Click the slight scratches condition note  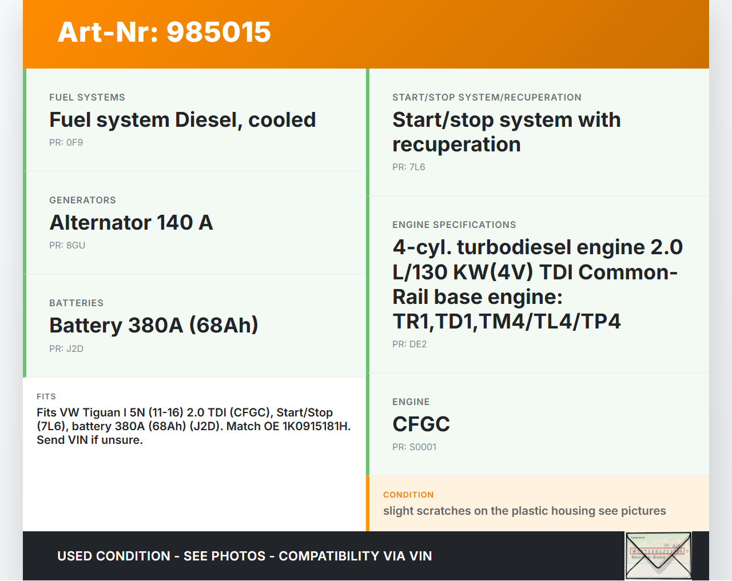click(x=524, y=511)
